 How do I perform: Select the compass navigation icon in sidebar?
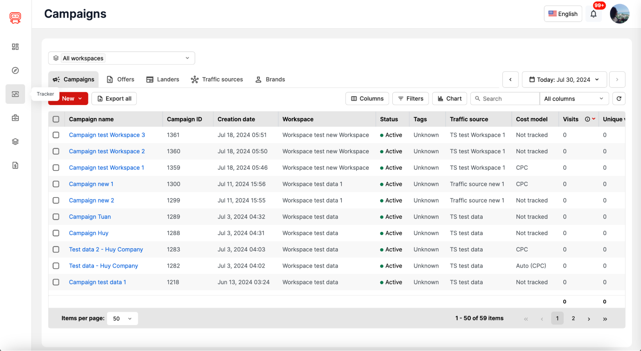tap(15, 70)
